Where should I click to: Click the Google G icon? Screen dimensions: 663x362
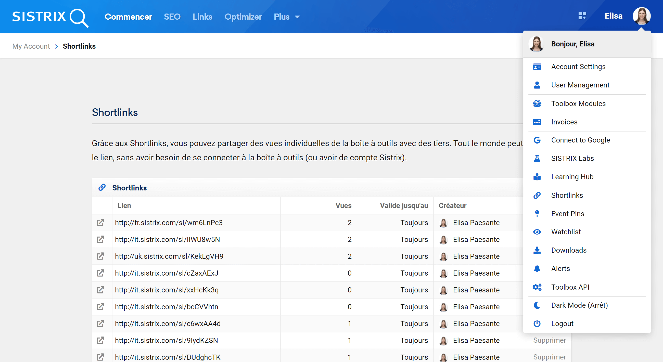coord(537,140)
